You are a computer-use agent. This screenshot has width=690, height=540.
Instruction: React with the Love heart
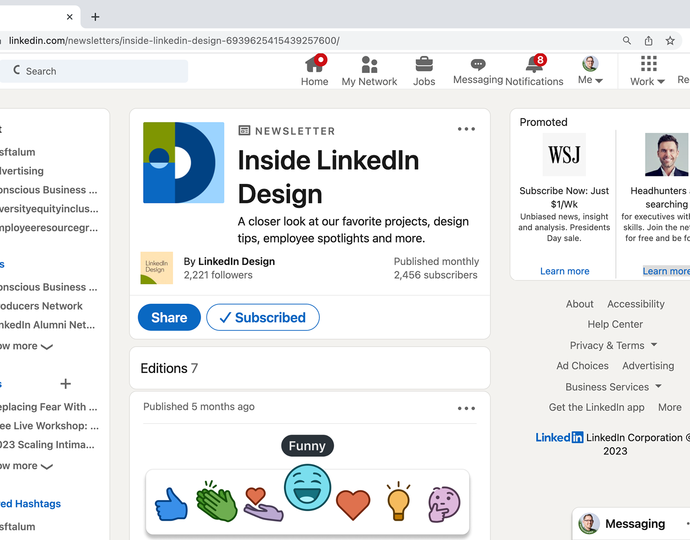(353, 505)
